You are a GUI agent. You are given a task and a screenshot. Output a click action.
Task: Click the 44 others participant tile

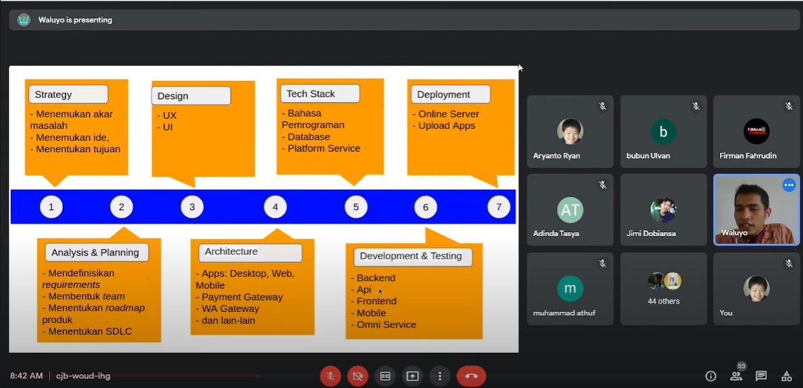pos(663,288)
